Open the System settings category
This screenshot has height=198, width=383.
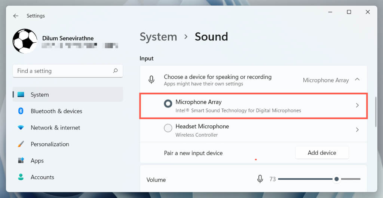(40, 95)
